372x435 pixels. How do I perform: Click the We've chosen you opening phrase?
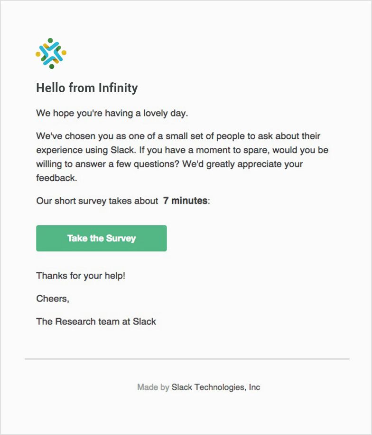click(x=75, y=136)
